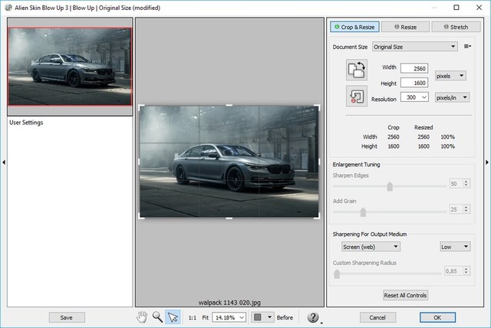Expand the Screen (web) output medium dropdown

coord(371,247)
